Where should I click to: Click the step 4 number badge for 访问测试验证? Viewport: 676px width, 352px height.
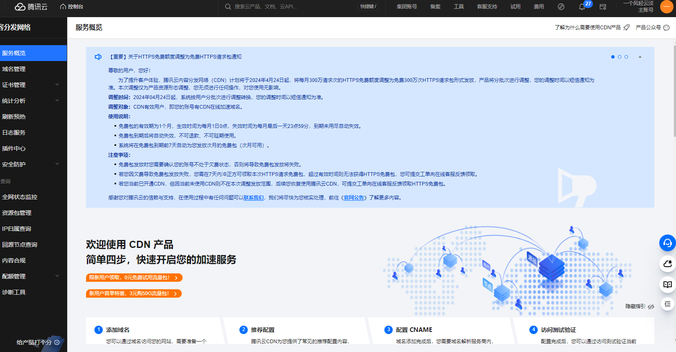point(534,330)
